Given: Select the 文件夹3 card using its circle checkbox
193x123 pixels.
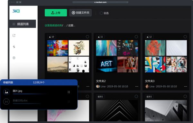Looking at the screenshot, I should [x=185, y=37].
